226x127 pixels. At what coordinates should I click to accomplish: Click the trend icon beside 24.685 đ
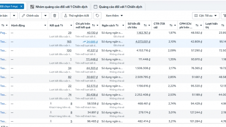point(84,42)
